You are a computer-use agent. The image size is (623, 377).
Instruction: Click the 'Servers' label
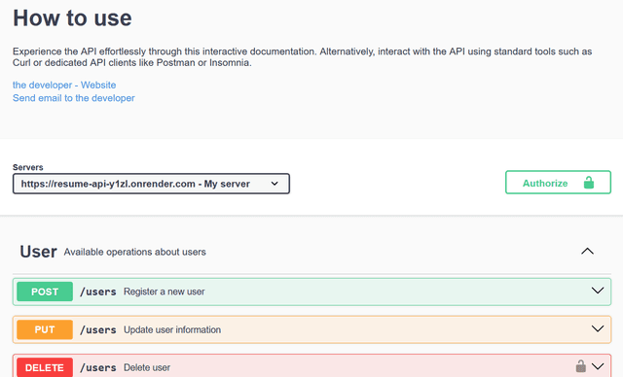click(x=28, y=167)
